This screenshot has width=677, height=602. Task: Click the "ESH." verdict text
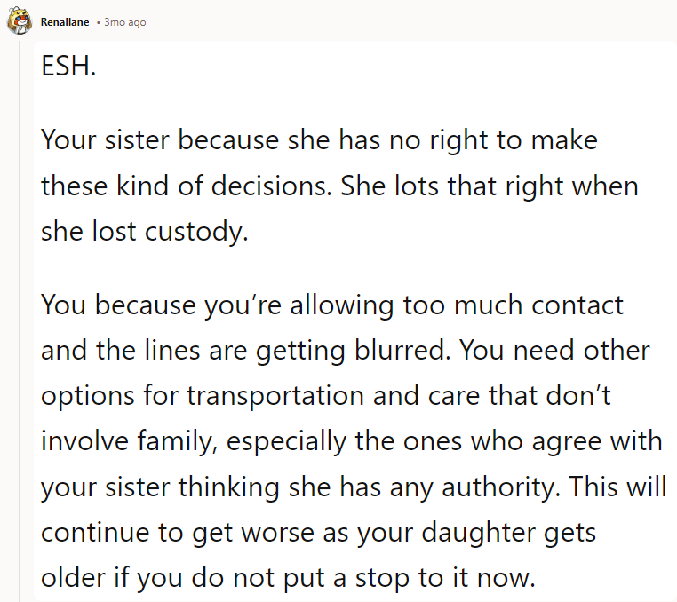click(68, 67)
